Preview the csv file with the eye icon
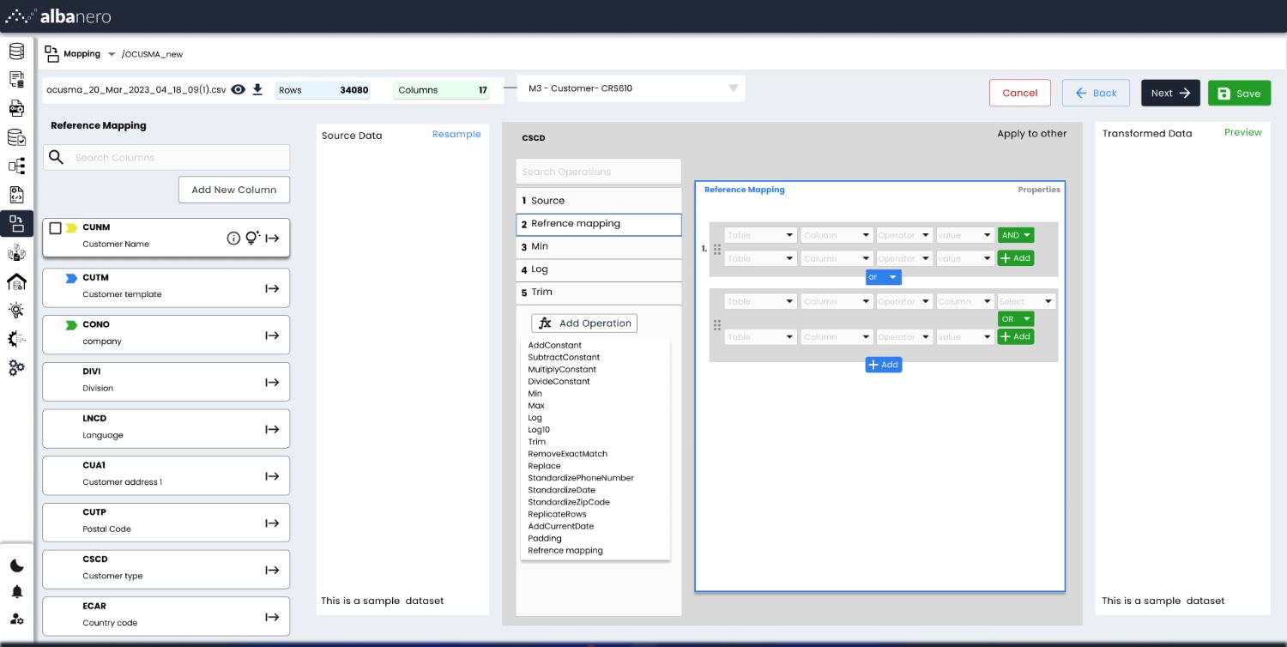 point(239,89)
